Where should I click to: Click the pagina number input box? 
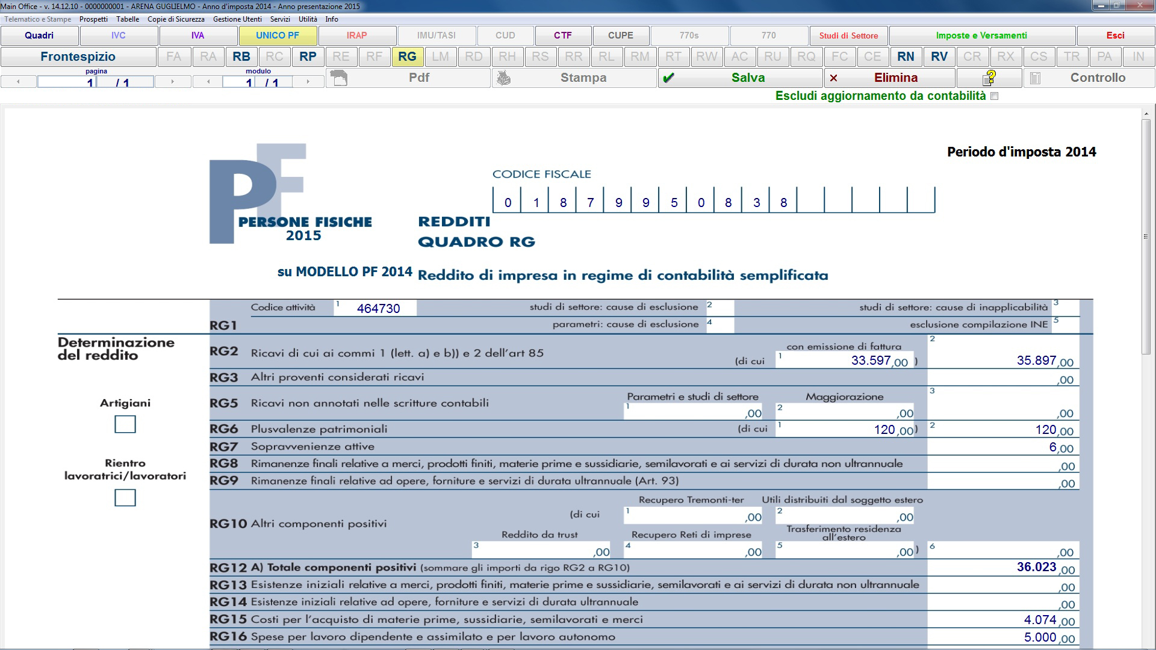tap(67, 81)
